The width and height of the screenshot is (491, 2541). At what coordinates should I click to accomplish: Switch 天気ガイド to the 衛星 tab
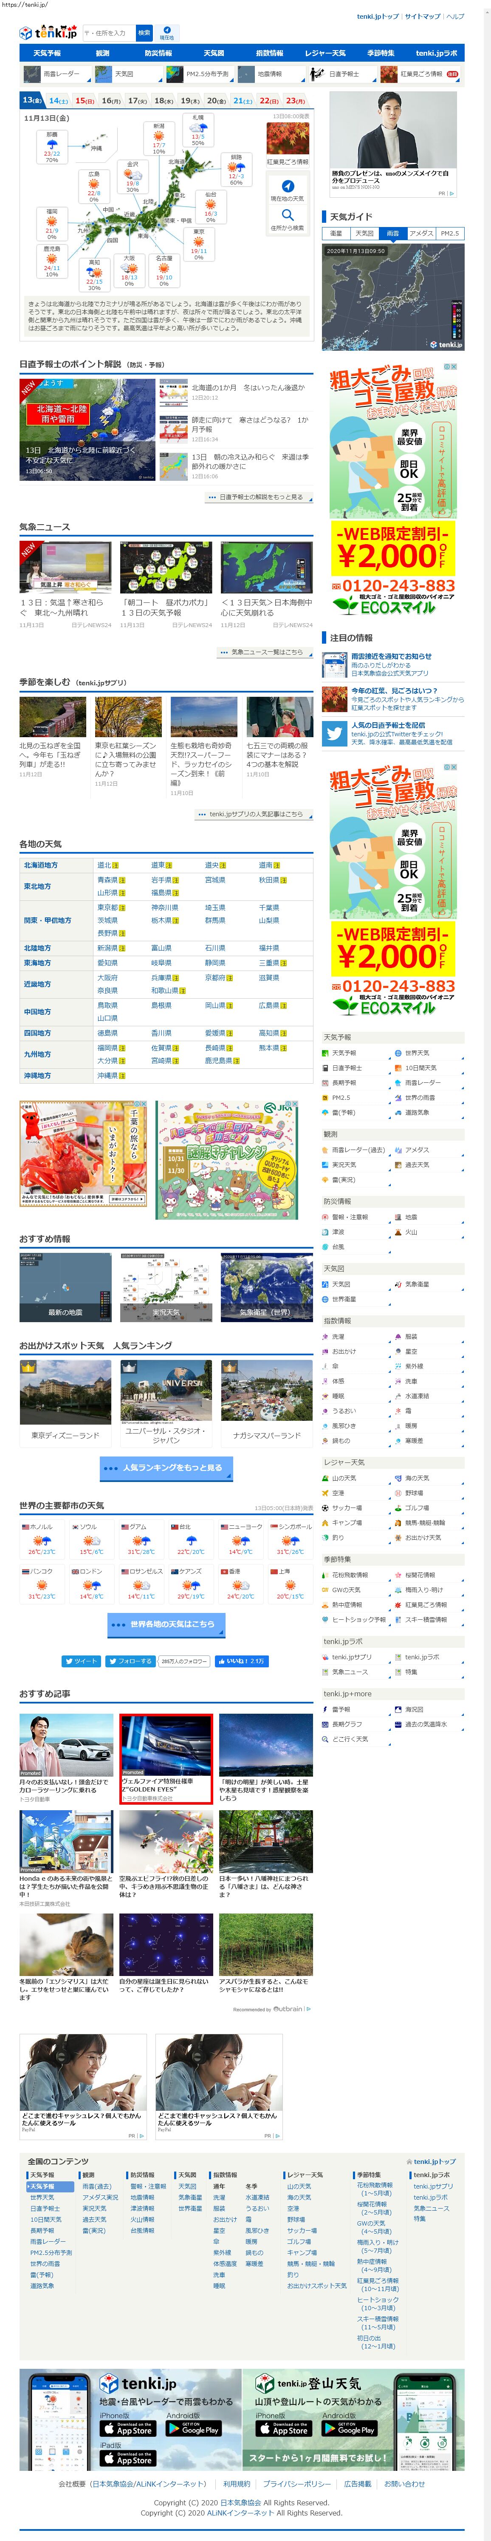336,234
